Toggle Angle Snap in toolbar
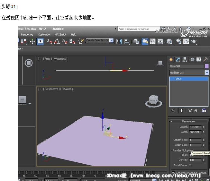 pos(57,41)
